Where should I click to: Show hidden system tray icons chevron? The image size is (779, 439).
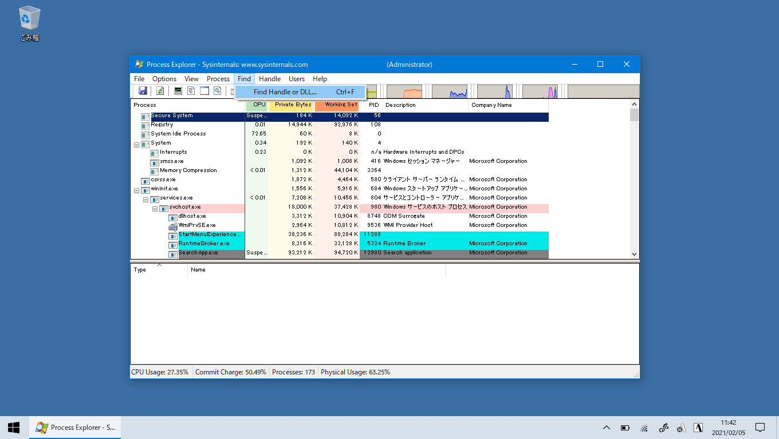click(x=607, y=428)
